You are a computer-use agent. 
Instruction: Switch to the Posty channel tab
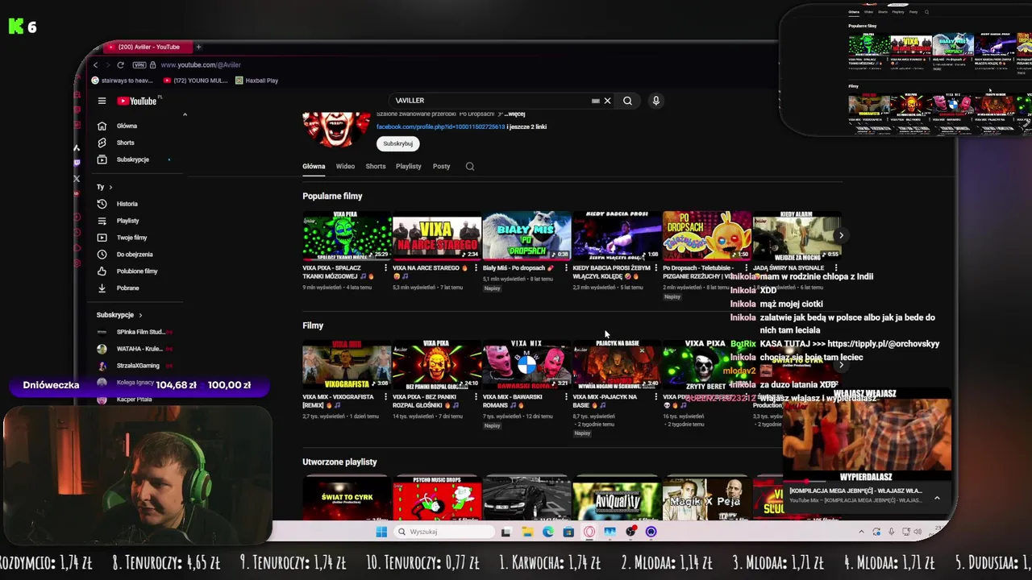441,166
